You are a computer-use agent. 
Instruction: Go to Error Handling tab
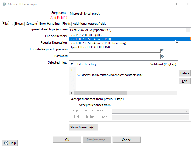49,24
